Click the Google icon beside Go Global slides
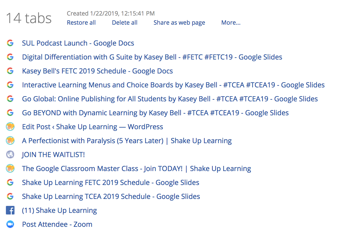Viewport: 337px width, 237px height. (10, 99)
